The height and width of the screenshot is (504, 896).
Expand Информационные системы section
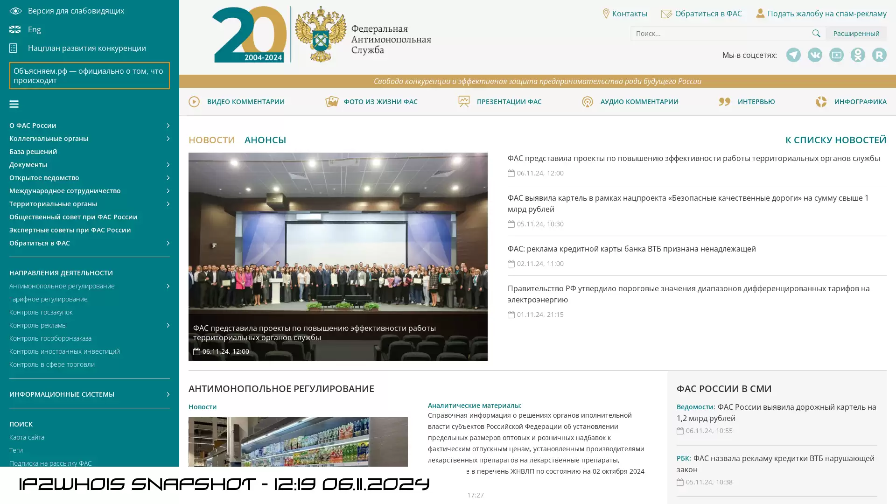pyautogui.click(x=168, y=394)
